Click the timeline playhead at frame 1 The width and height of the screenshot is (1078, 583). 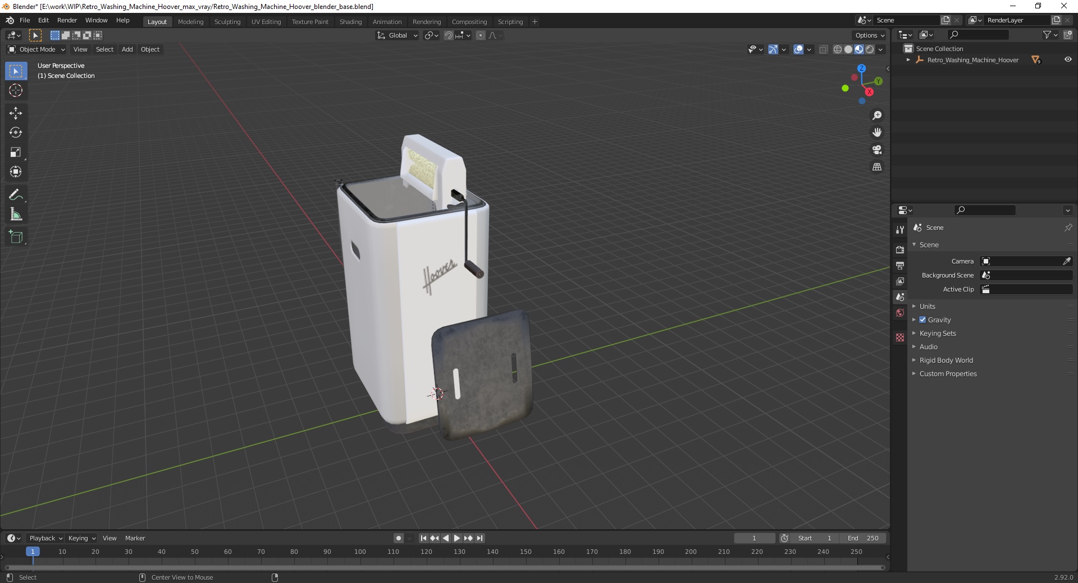[x=33, y=552]
